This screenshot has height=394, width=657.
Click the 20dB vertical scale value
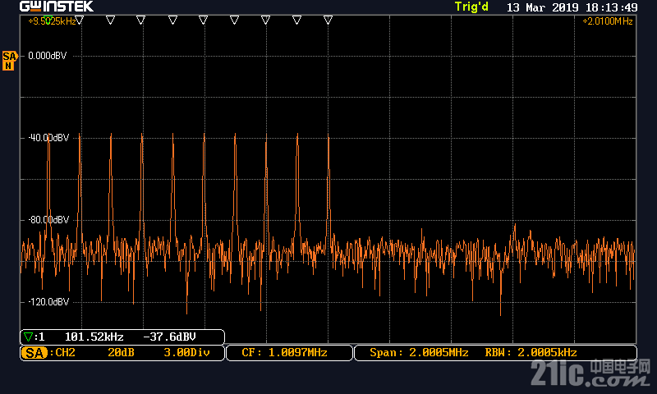pyautogui.click(x=121, y=353)
